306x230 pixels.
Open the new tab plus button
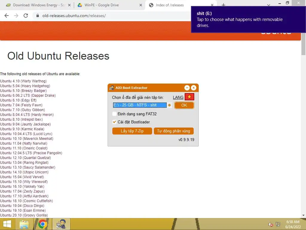[224, 5]
